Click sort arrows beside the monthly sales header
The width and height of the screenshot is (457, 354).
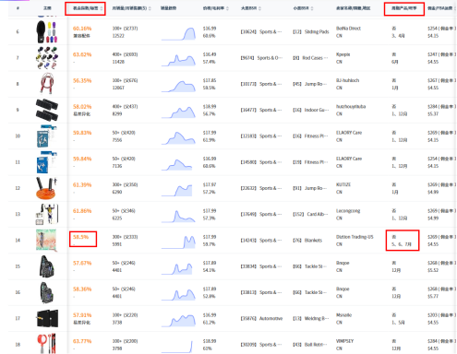click(150, 8)
